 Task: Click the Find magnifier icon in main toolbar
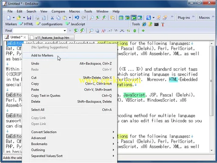[x=92, y=18]
